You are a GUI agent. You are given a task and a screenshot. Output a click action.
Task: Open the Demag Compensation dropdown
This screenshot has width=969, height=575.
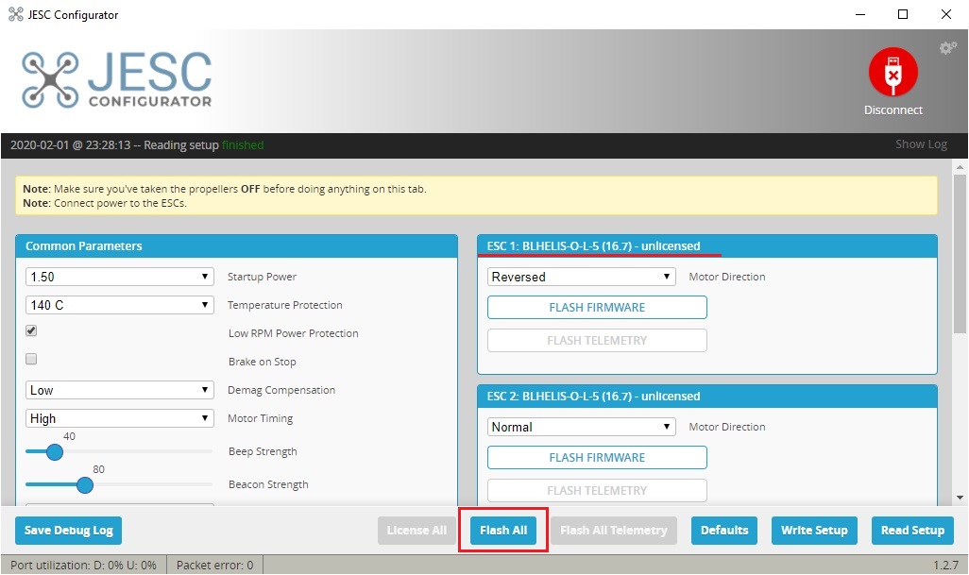pyautogui.click(x=119, y=390)
